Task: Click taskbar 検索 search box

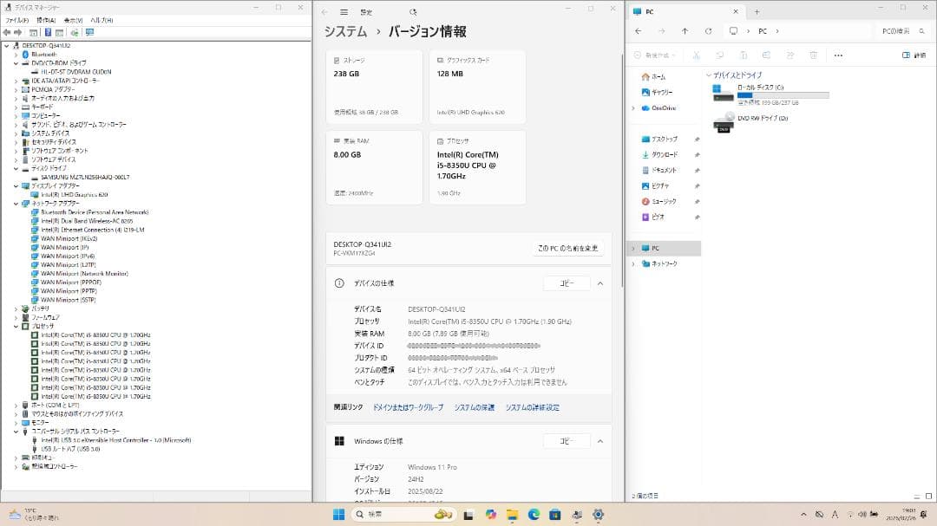Action: 403,514
